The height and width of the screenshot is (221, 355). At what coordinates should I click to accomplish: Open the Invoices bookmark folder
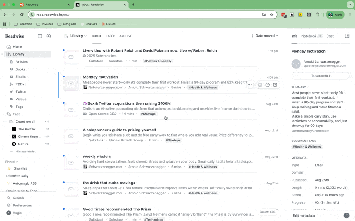click(45, 24)
